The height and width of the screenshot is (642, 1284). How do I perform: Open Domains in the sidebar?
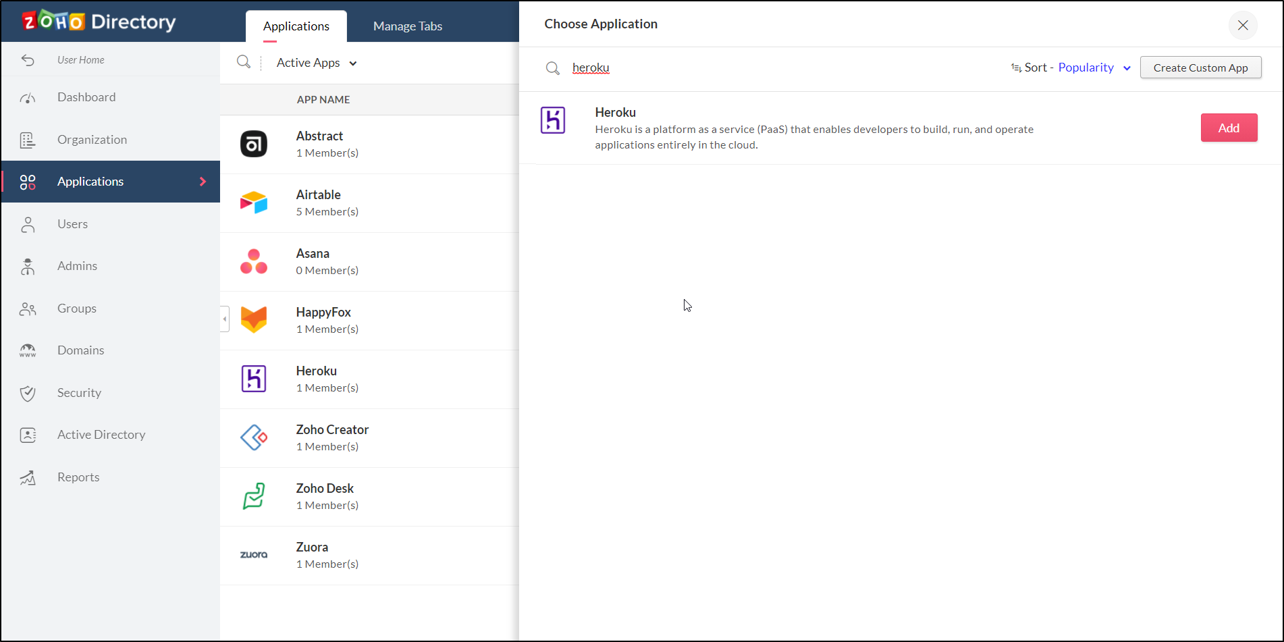click(x=80, y=350)
